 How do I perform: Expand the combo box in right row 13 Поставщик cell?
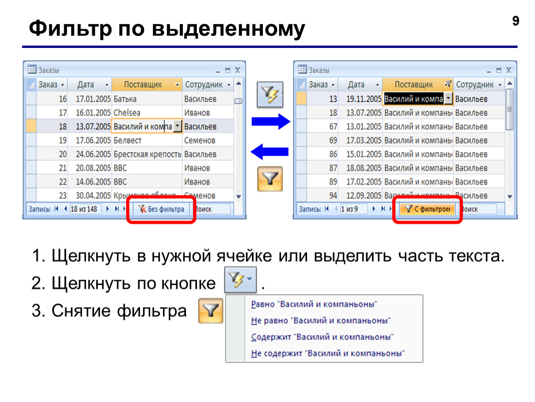click(448, 99)
